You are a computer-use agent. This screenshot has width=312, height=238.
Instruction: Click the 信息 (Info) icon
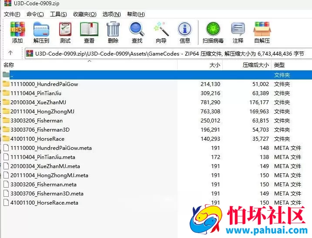point(185,29)
